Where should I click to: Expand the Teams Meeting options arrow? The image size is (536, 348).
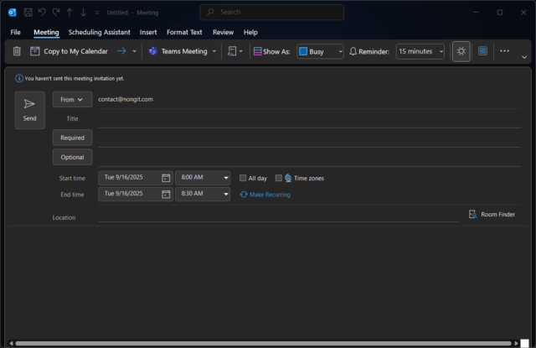coord(214,51)
